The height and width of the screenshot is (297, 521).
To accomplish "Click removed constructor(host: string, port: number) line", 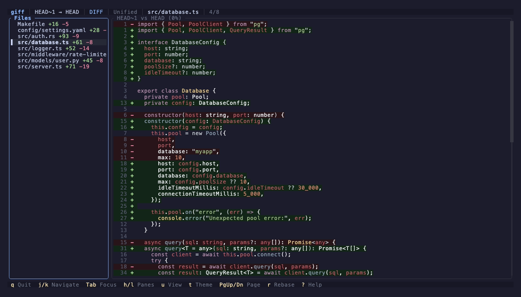I will coord(214,115).
